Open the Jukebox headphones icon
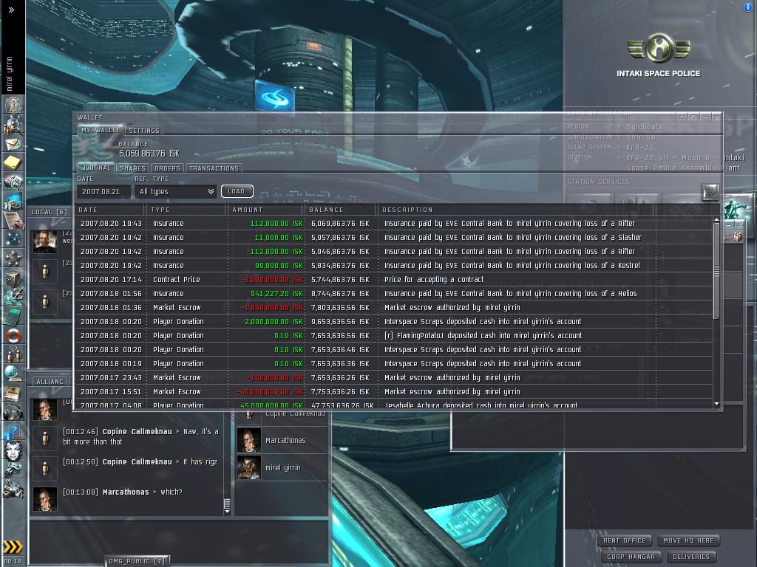This screenshot has width=757, height=567. coord(13,412)
